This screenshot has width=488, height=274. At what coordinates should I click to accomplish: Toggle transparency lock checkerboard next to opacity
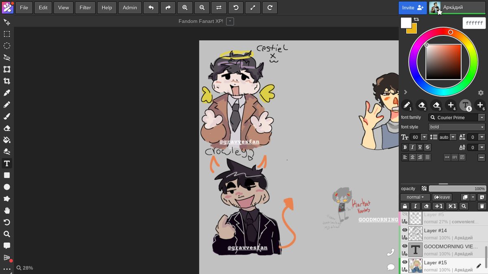tap(424, 189)
